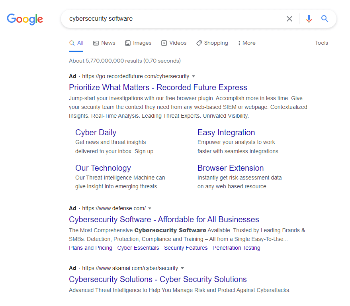Open Prioritize What Matters ad link
The image size is (350, 306).
pos(158,87)
